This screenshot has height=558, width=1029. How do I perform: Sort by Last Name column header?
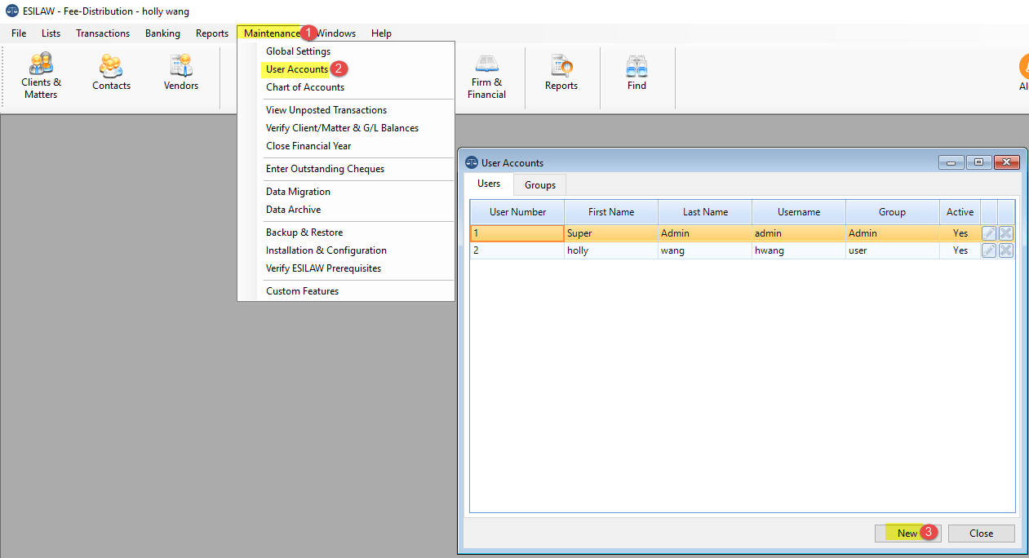(x=705, y=212)
